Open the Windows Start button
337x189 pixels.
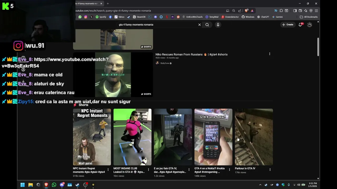click(x=23, y=185)
